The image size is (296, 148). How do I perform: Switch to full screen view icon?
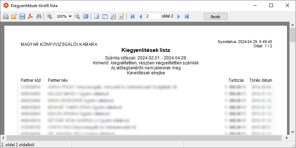[x=86, y=17]
